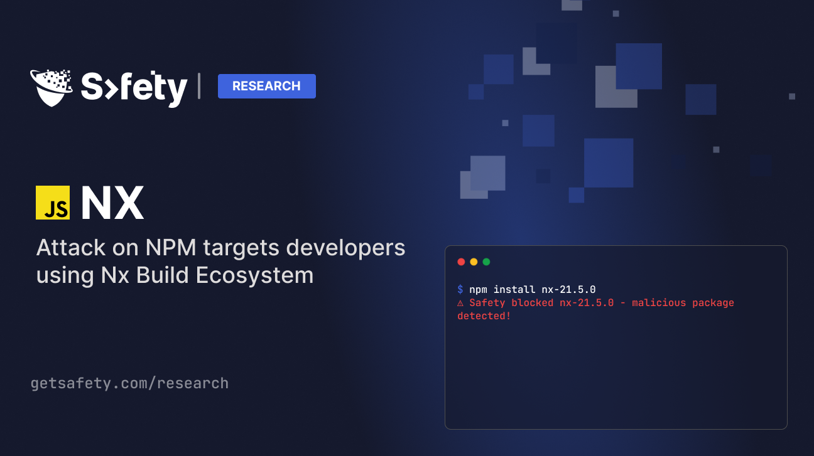Click the large NX title
Viewport: 814px width, 456px height.
pyautogui.click(x=112, y=203)
